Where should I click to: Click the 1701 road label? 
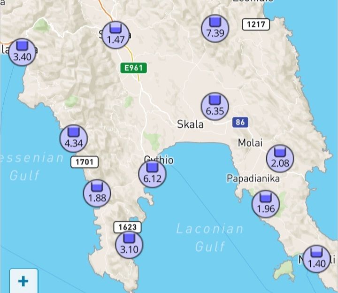pyautogui.click(x=84, y=162)
